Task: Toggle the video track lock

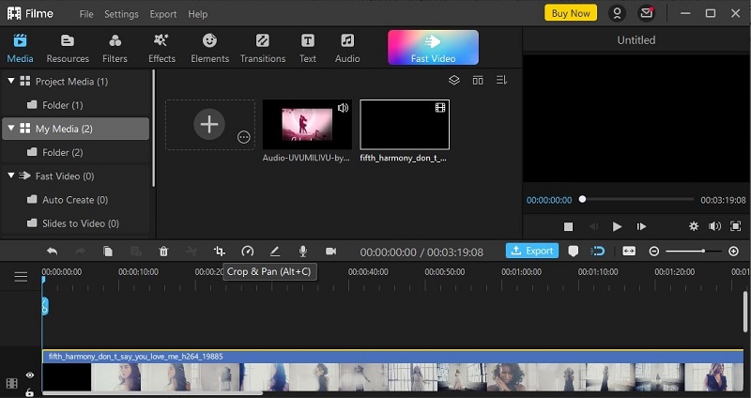Action: click(30, 392)
